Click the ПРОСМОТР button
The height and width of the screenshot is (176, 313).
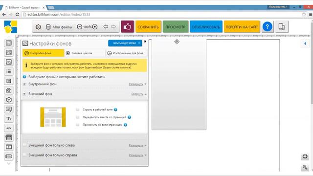click(x=176, y=27)
